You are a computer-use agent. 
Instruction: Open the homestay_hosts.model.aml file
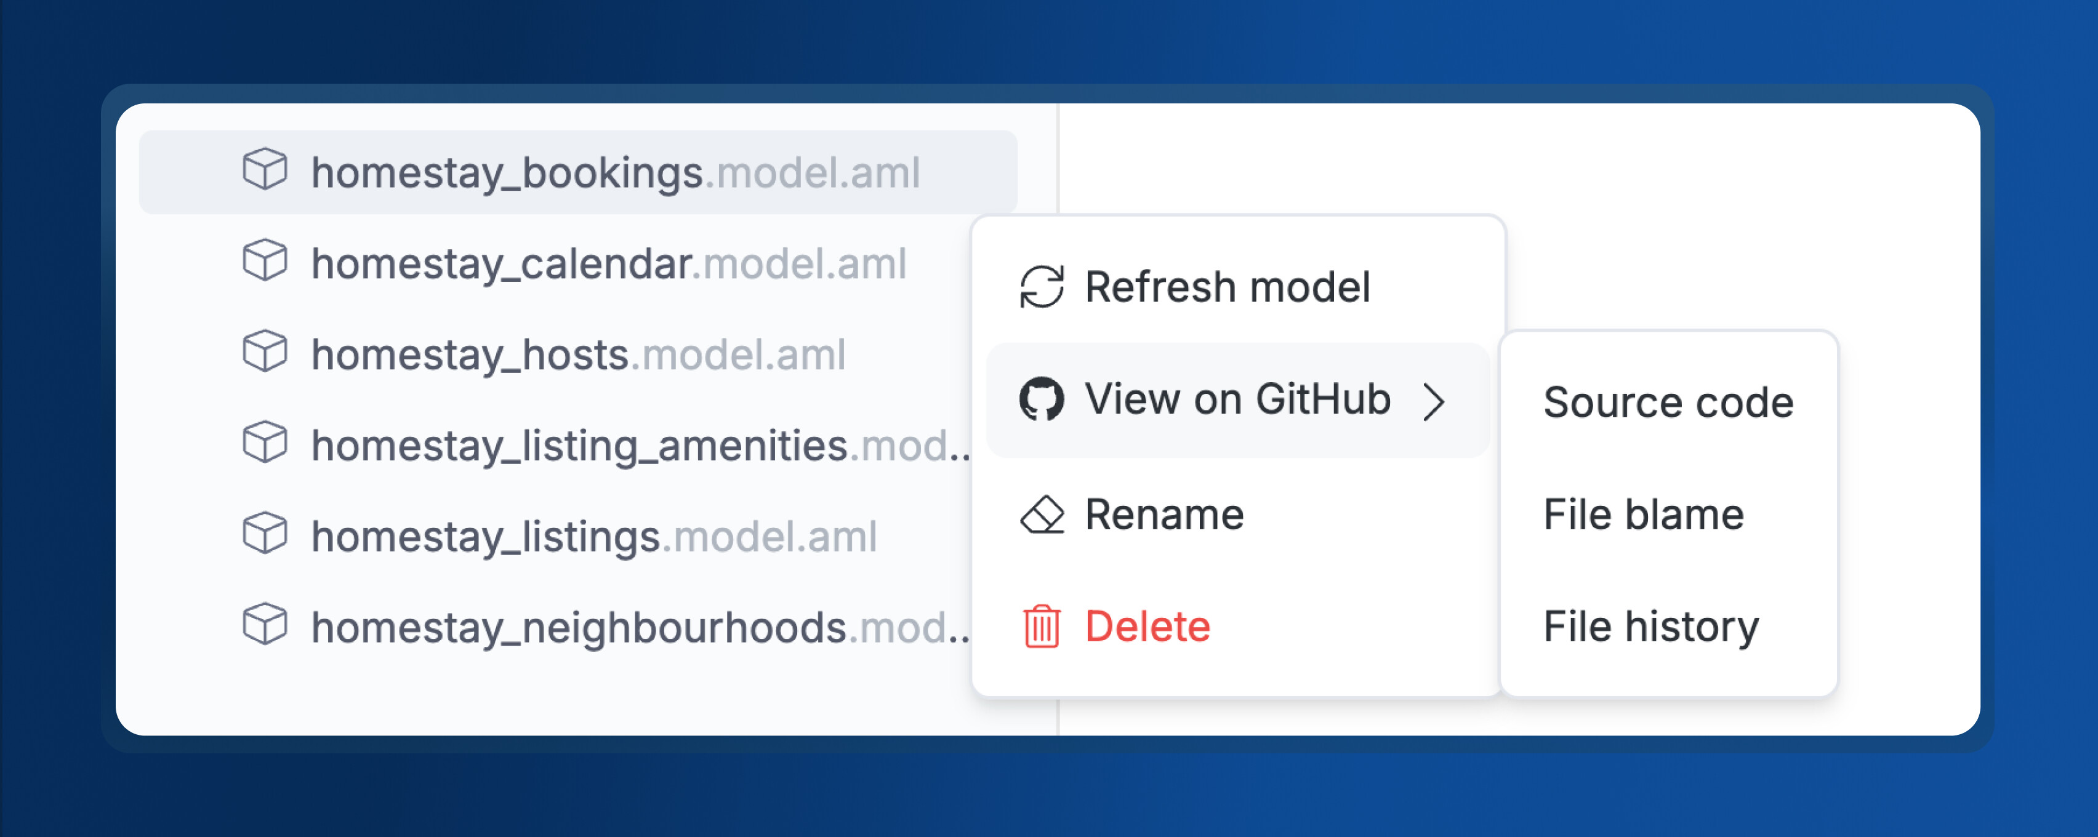(578, 354)
